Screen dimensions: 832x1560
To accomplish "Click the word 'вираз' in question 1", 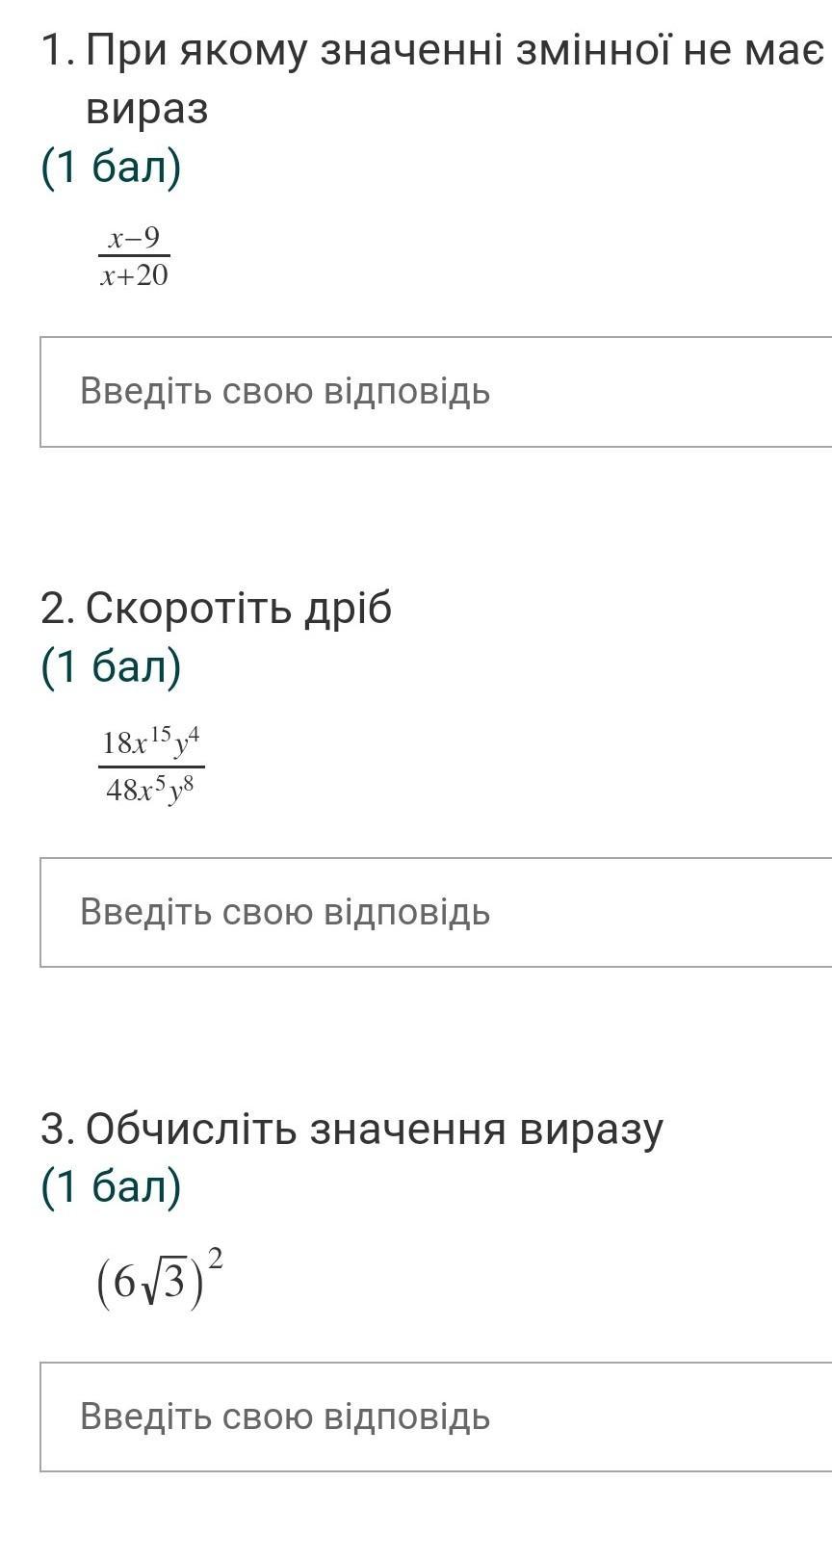I will pyautogui.click(x=147, y=109).
